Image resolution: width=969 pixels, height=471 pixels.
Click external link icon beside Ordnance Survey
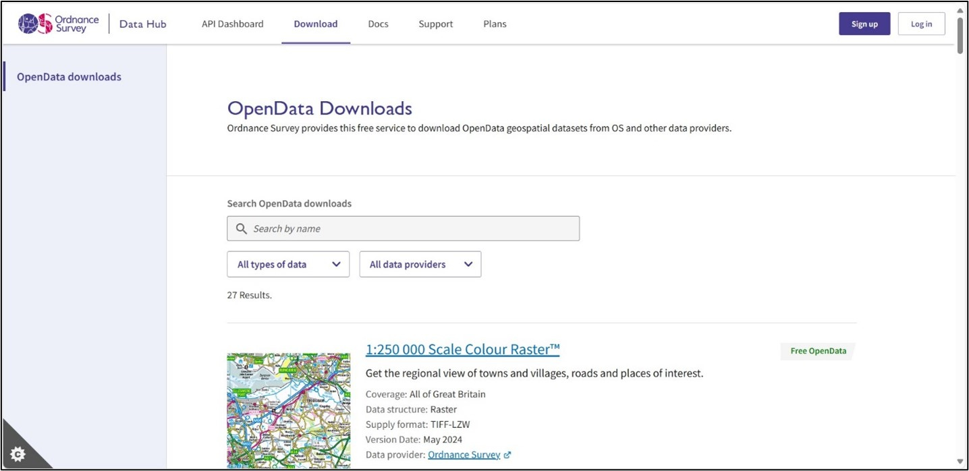coord(507,455)
